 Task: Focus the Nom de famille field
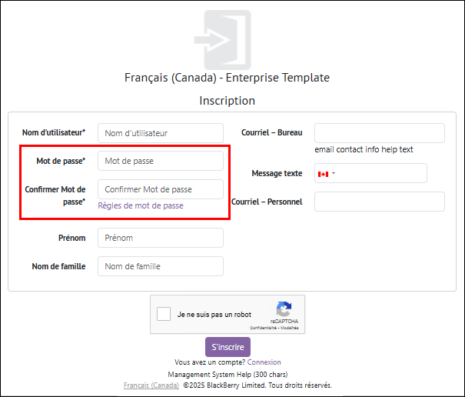pyautogui.click(x=161, y=266)
